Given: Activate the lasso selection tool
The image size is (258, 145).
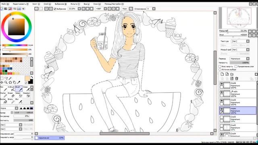Looking at the screenshot, I should (6, 78).
